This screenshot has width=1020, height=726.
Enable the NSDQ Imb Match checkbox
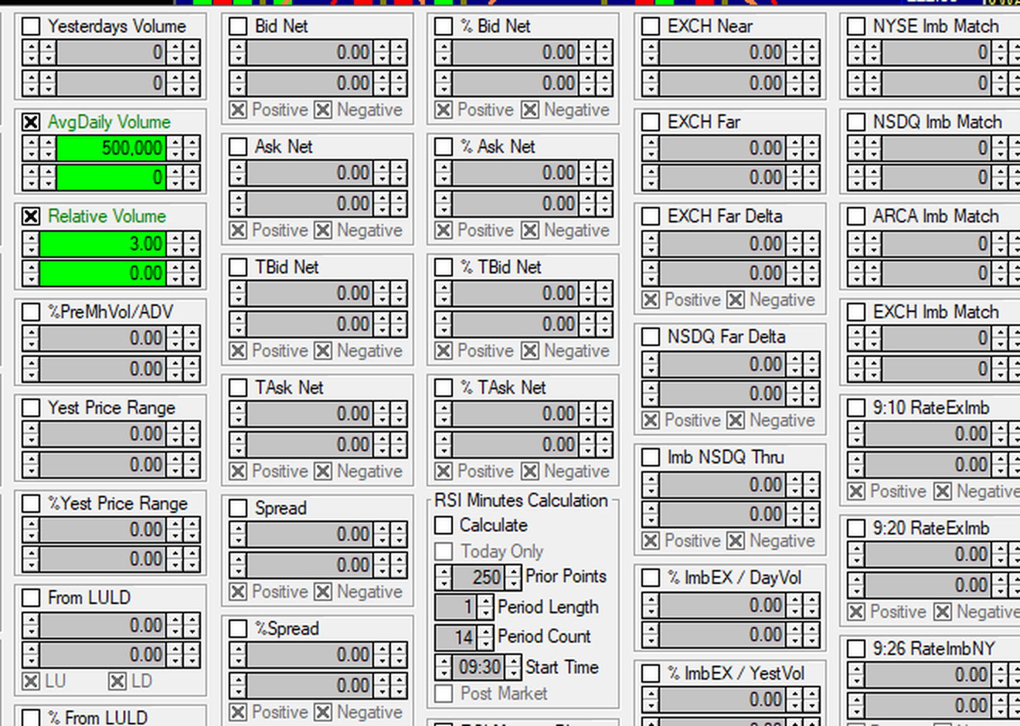856,122
